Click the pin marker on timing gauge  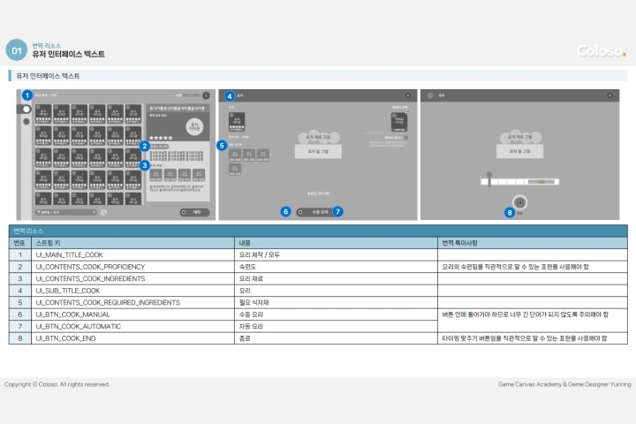click(489, 178)
